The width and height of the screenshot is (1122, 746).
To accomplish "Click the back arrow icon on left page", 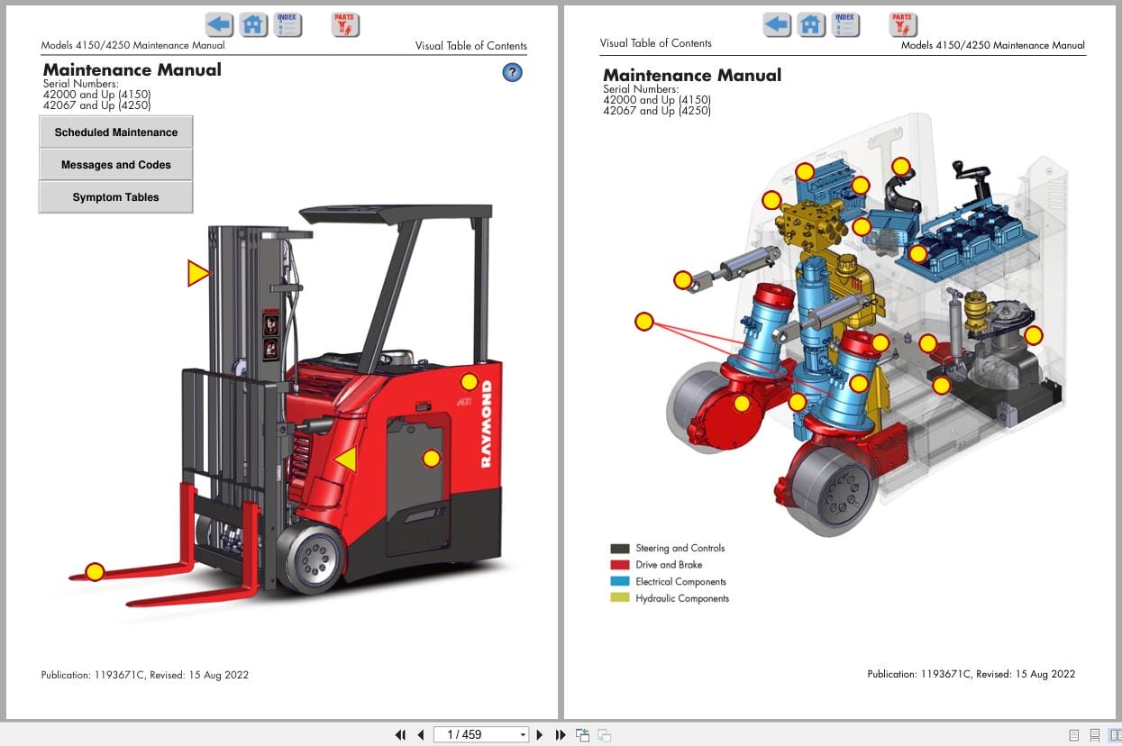I will pyautogui.click(x=219, y=24).
